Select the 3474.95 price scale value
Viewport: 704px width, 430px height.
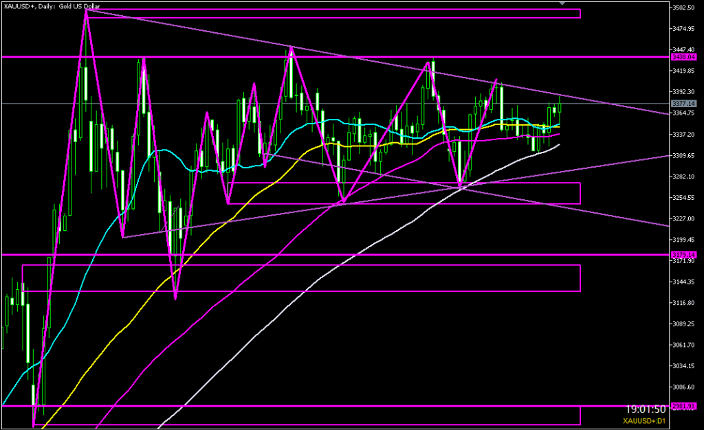684,29
